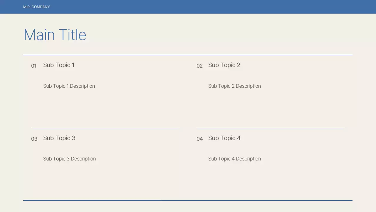Screen dimensions: 376x212
Task: Click the MIRI COMPANY header text
Action: 36,7
